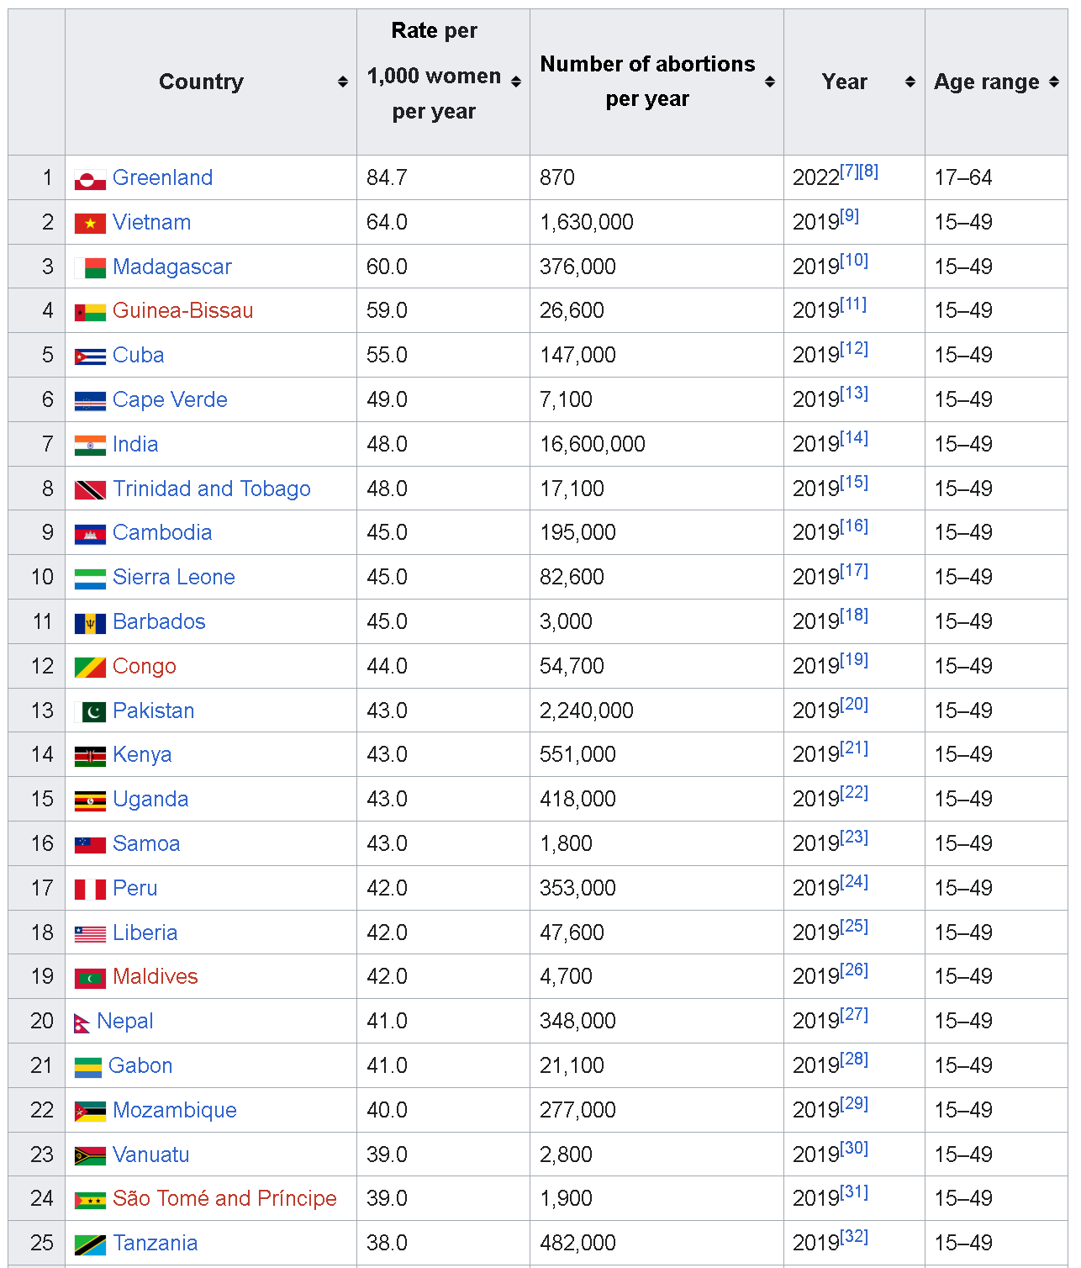Open citation [27] in Nepal row
The width and height of the screenshot is (1081, 1268).
click(x=854, y=1015)
